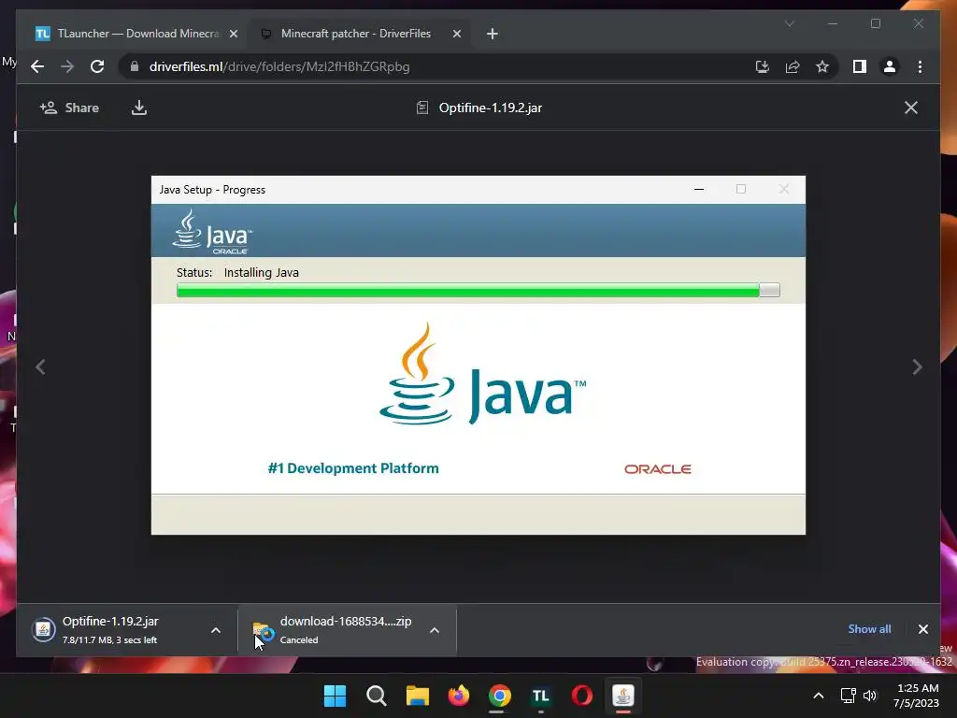Bookmark this page with star icon
The height and width of the screenshot is (718, 957).
822,66
